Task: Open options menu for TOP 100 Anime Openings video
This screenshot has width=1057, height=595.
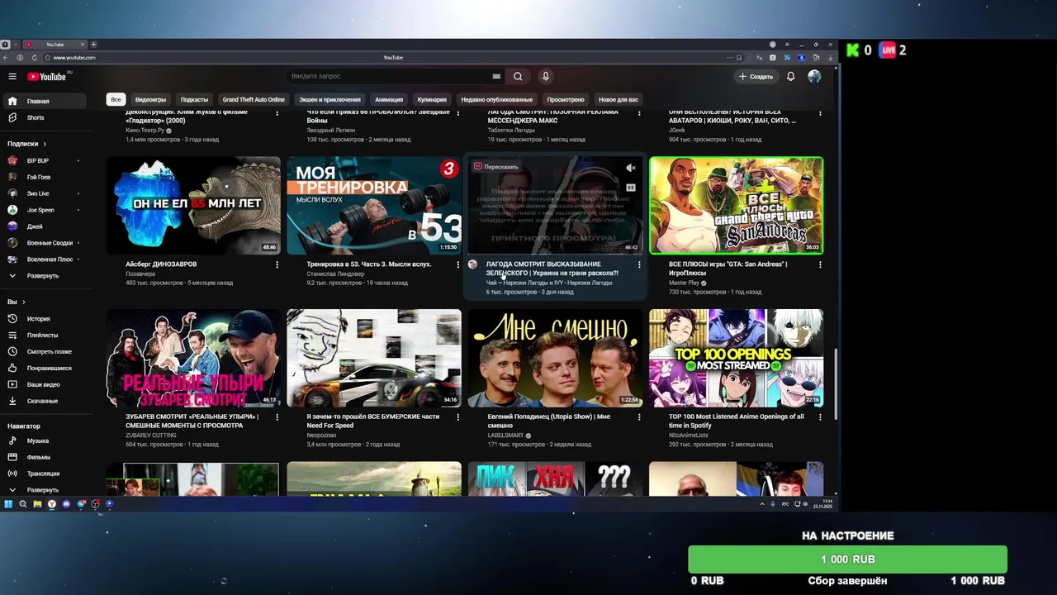Action: pyautogui.click(x=820, y=417)
